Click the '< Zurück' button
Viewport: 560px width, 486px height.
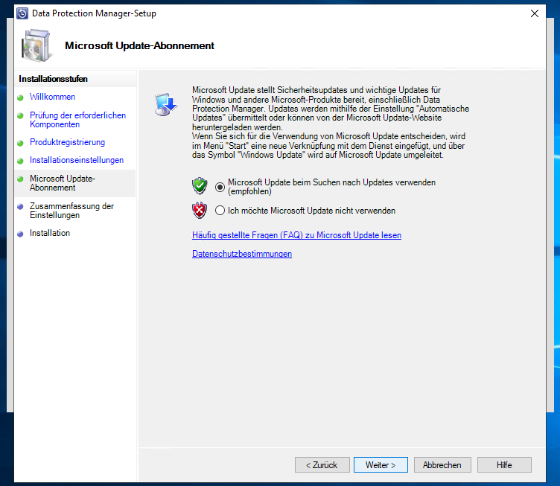coord(322,465)
